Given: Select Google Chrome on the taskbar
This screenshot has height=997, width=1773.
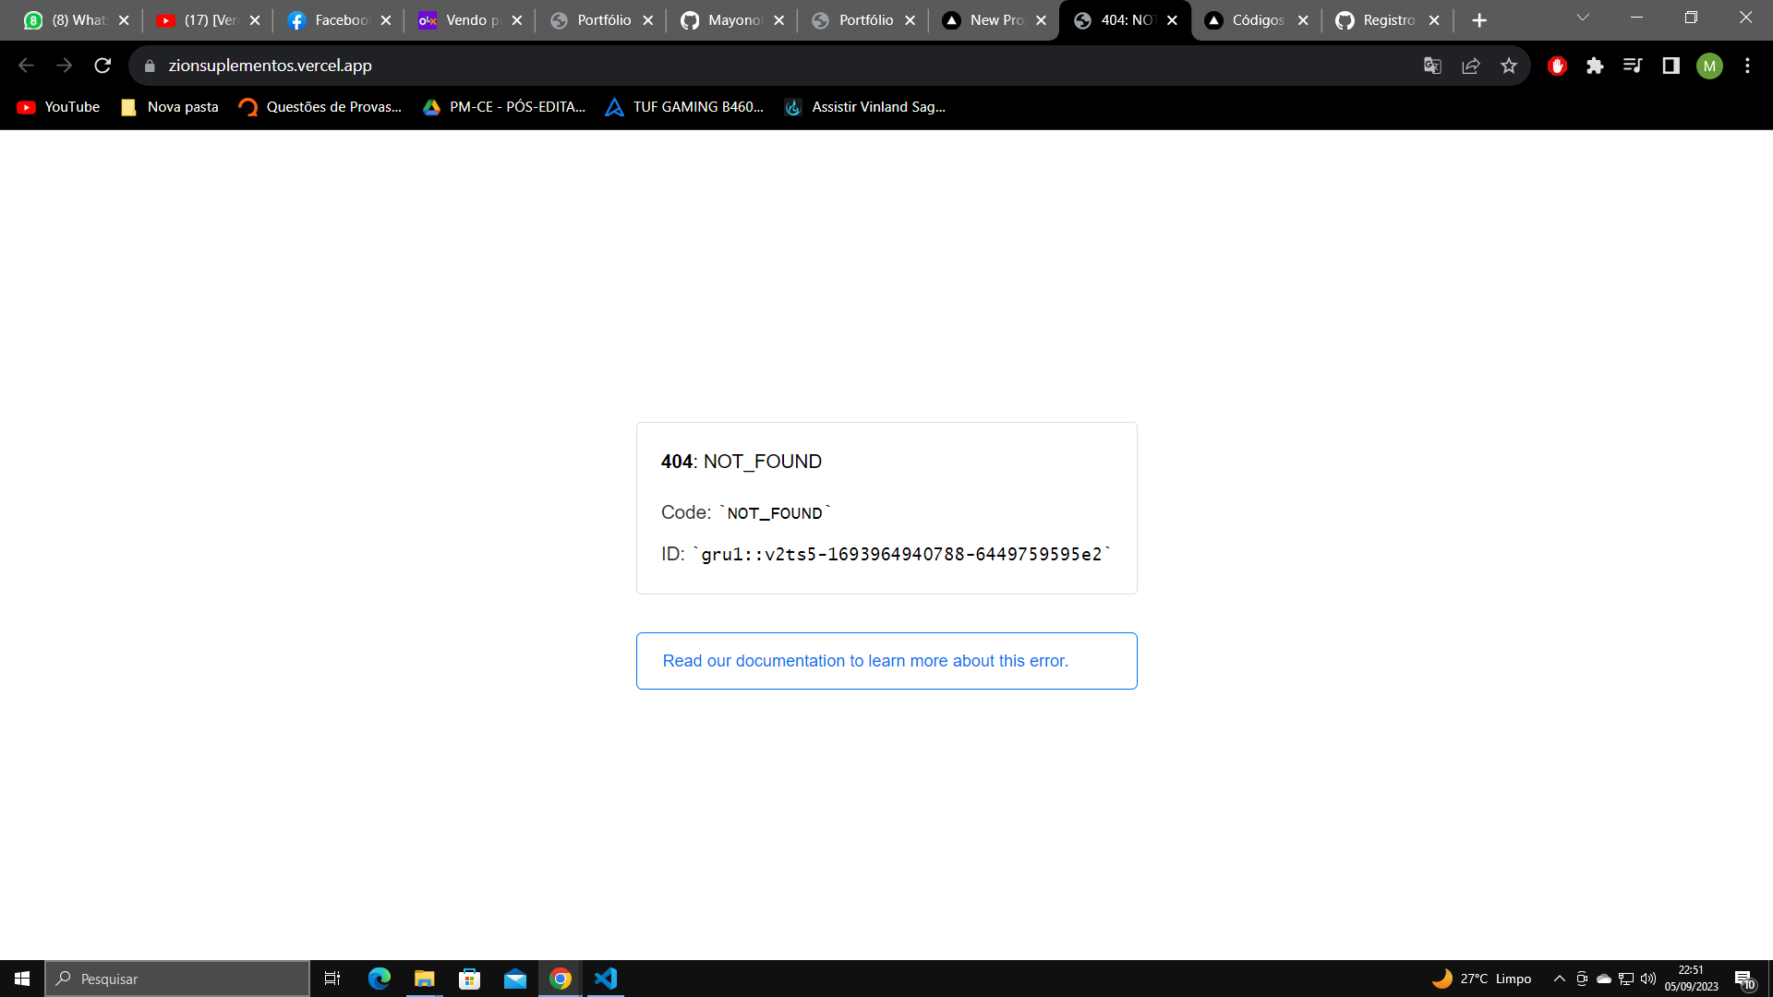Looking at the screenshot, I should click(560, 979).
